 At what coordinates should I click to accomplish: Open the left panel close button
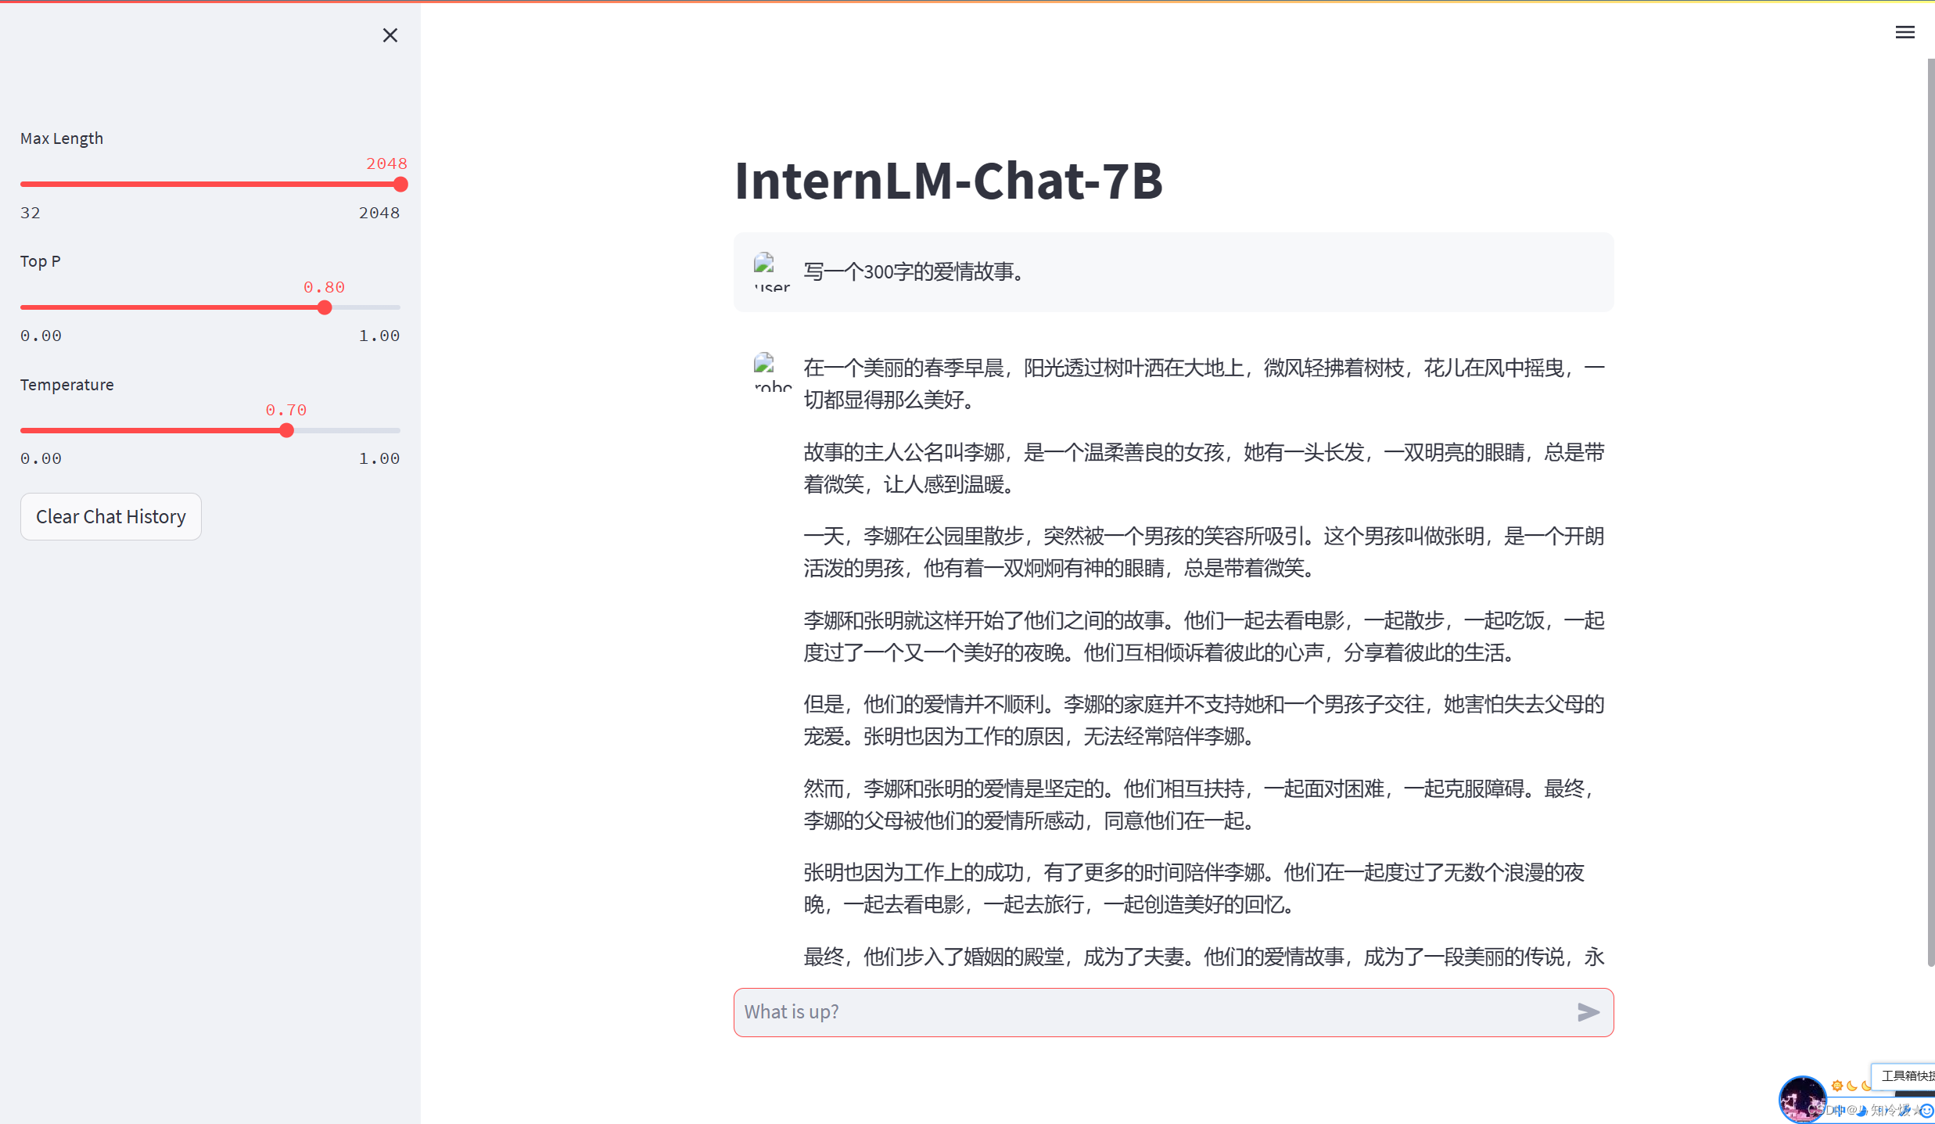pyautogui.click(x=390, y=34)
